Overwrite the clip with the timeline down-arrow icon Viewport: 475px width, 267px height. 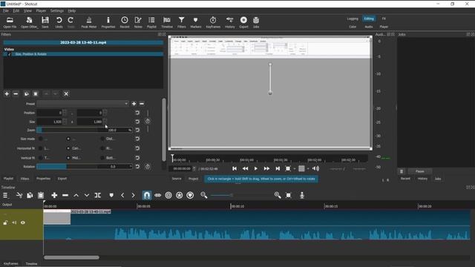[87, 195]
